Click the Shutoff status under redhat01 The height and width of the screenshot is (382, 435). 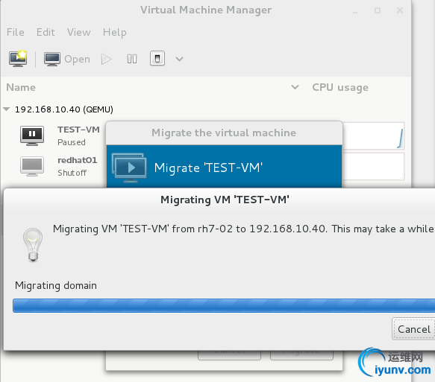[x=72, y=173]
